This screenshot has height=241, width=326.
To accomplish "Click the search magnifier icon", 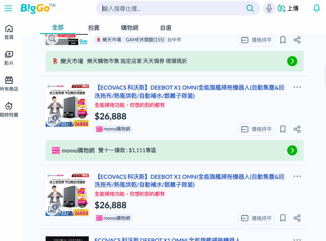I will [250, 8].
